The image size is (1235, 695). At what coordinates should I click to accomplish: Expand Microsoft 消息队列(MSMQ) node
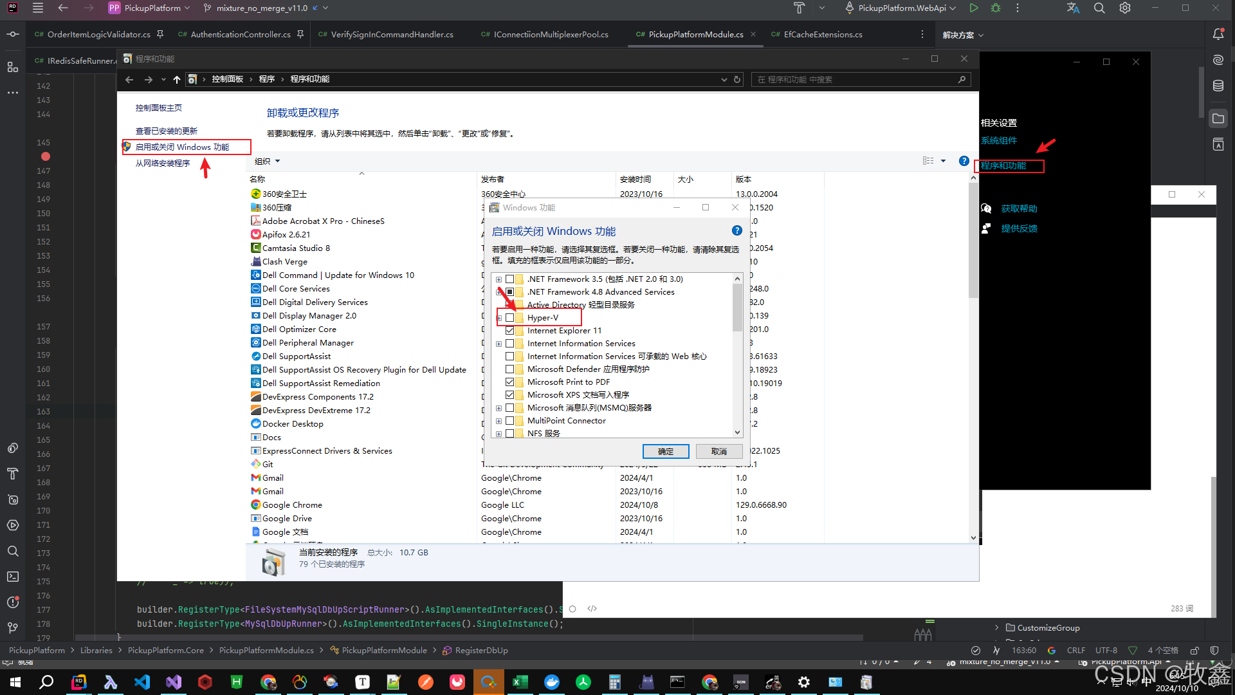coord(499,408)
